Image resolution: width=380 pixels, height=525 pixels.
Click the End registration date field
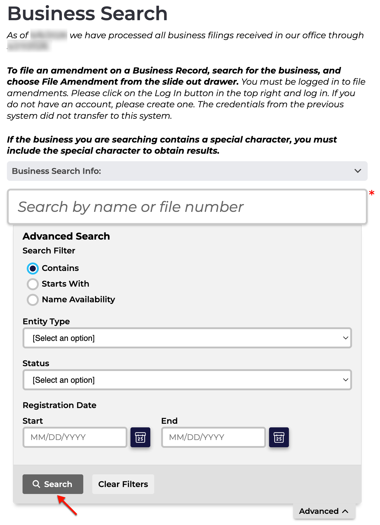(x=214, y=437)
